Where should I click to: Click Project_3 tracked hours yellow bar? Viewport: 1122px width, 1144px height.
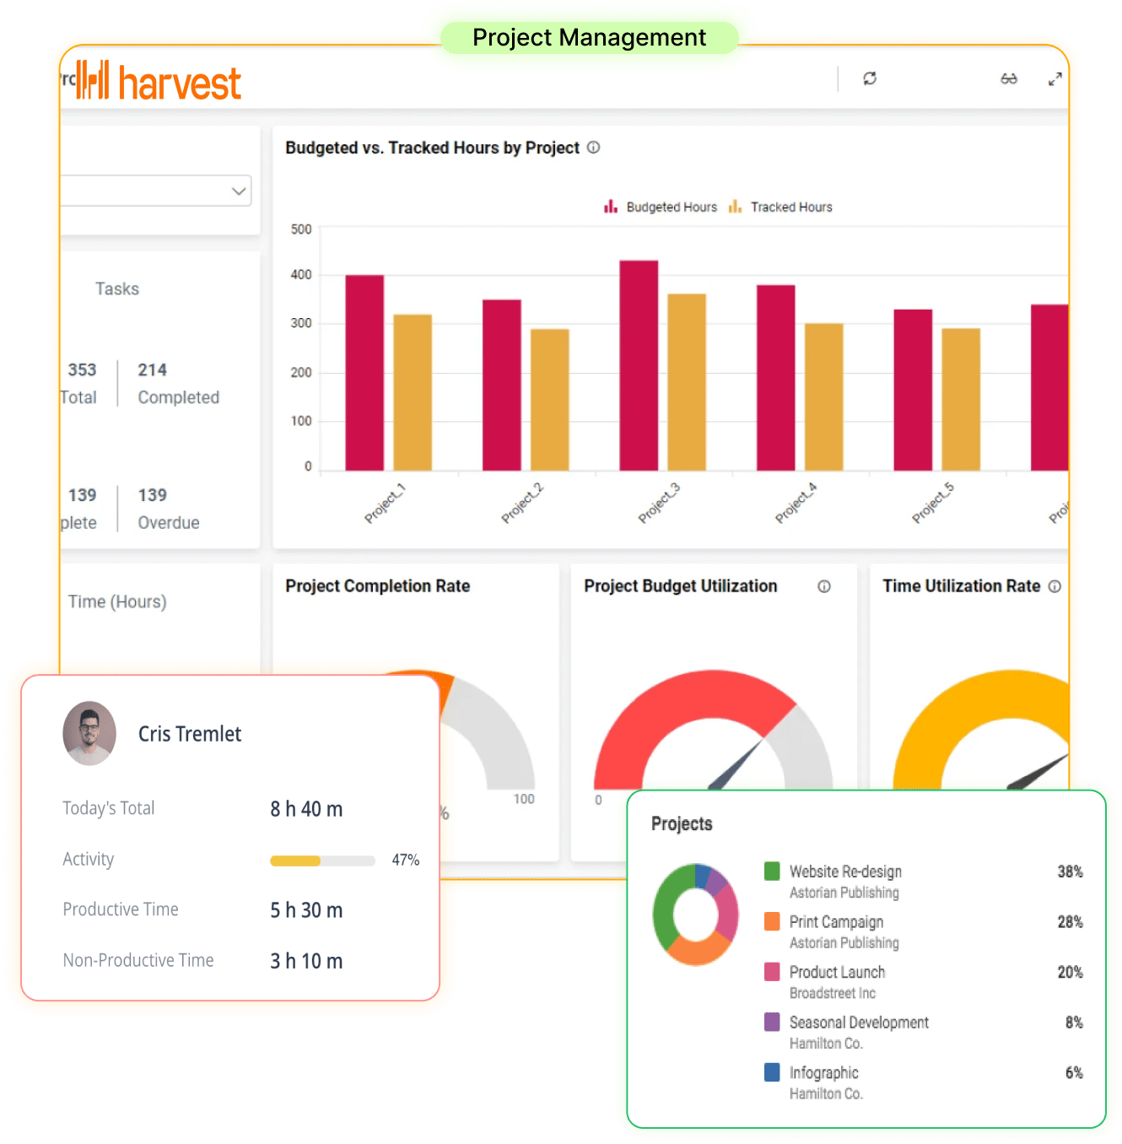click(687, 382)
